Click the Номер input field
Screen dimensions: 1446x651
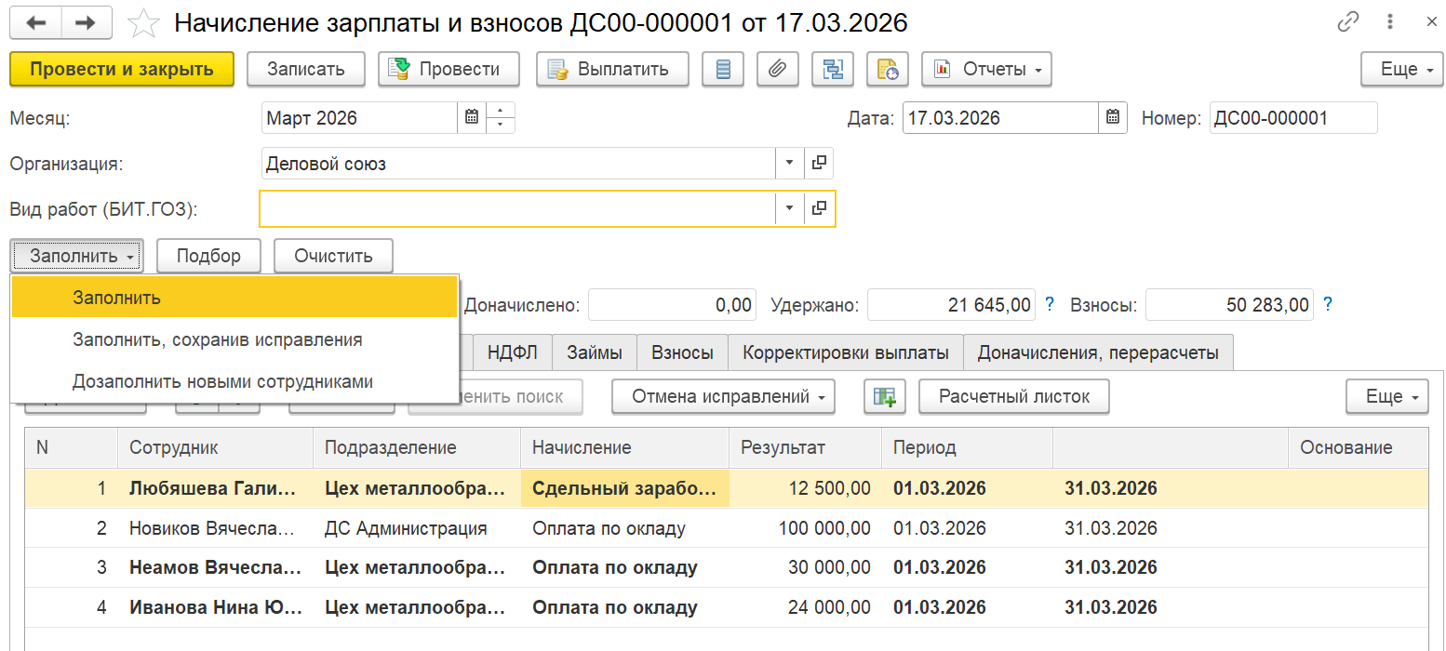pyautogui.click(x=1293, y=118)
